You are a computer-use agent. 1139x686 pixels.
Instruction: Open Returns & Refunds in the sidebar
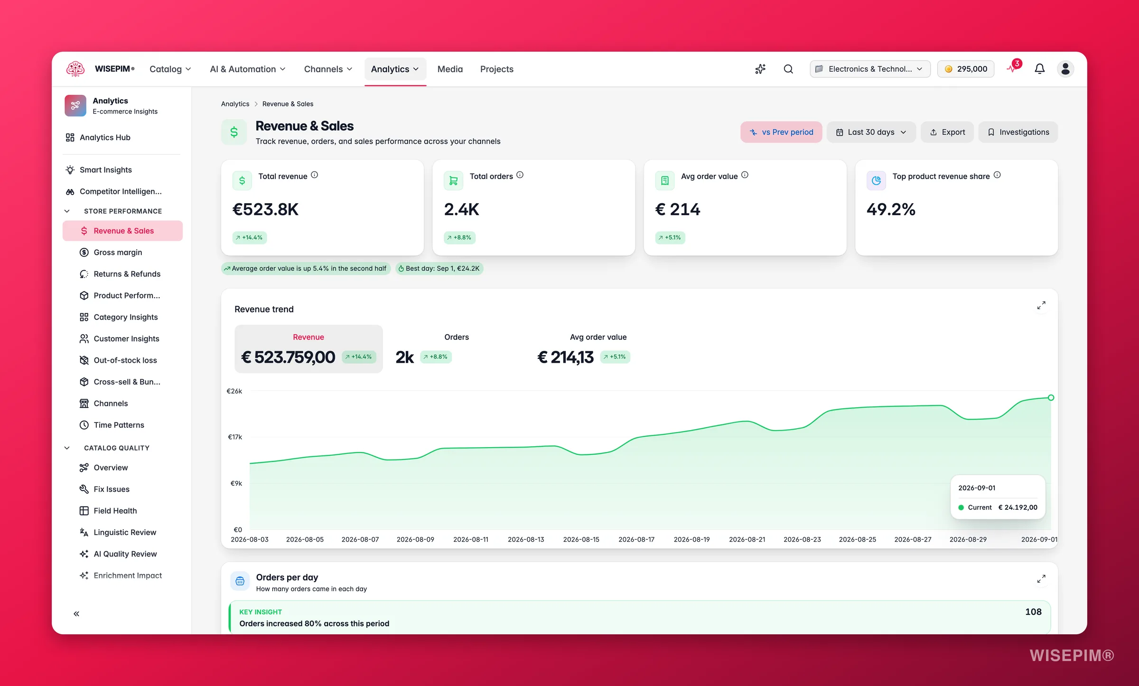tap(122, 274)
